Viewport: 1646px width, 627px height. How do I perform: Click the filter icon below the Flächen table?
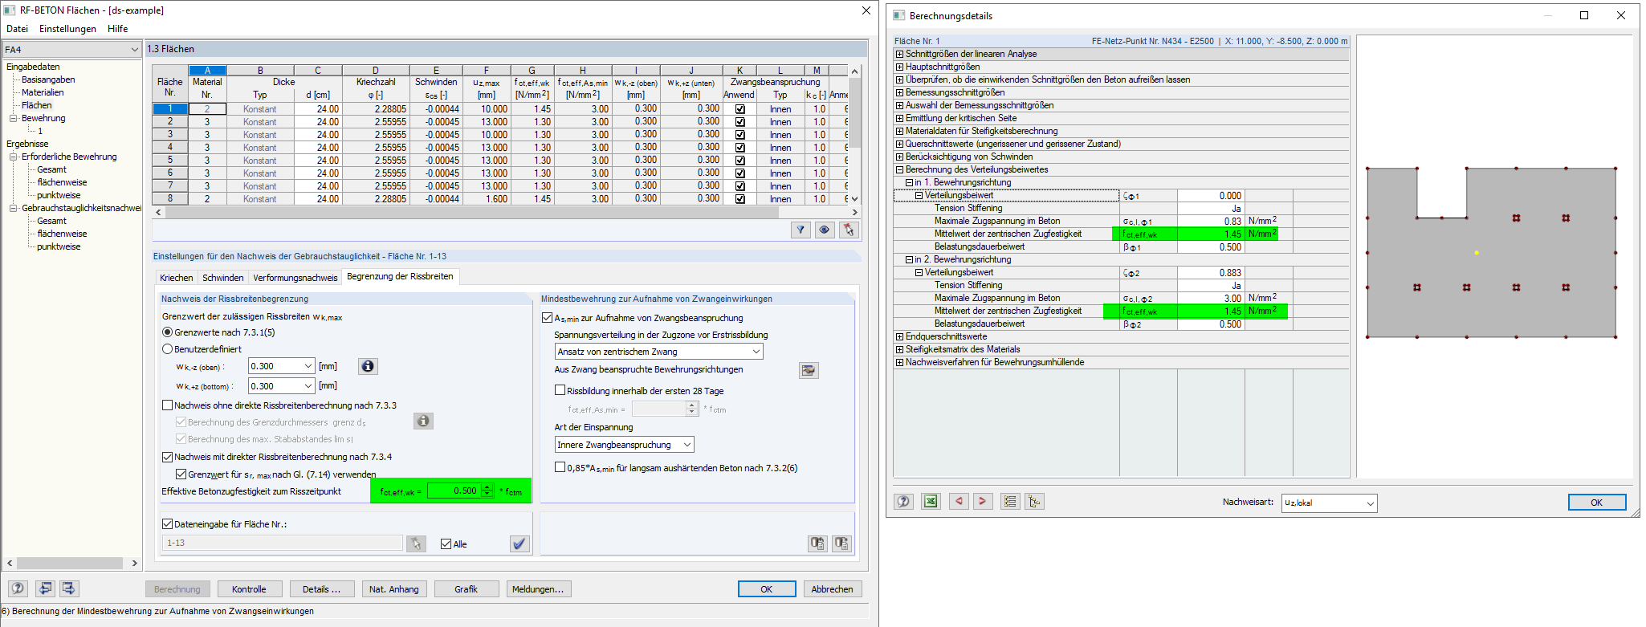[x=801, y=230]
